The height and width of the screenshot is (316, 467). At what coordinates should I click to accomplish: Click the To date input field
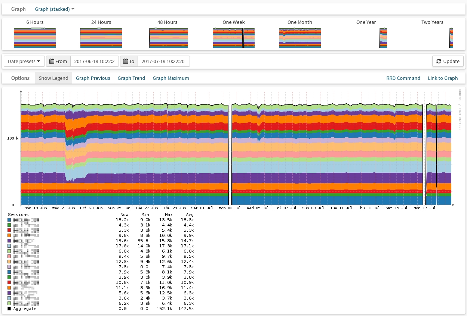[x=163, y=61]
